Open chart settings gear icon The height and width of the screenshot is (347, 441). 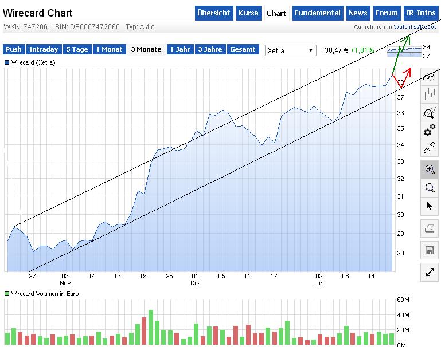(x=430, y=131)
